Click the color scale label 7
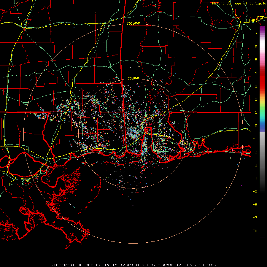This screenshot has height=267, width=267. pos(256,33)
